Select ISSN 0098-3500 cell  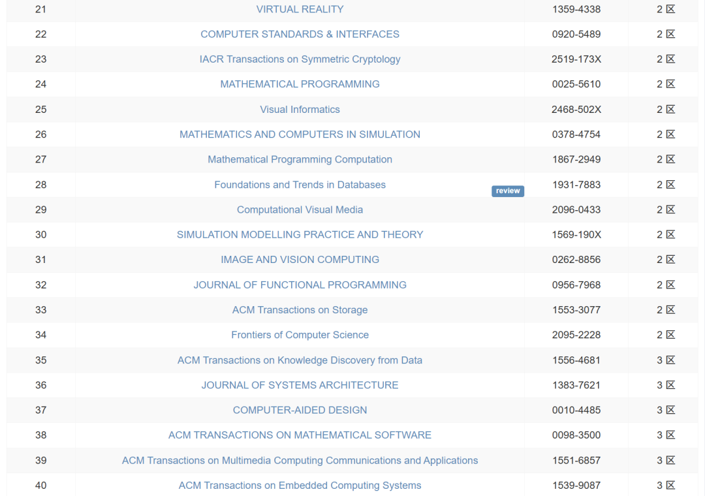pos(576,435)
